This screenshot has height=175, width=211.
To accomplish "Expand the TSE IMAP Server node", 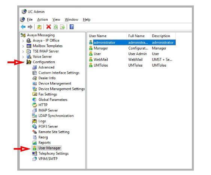I will click(23, 52).
